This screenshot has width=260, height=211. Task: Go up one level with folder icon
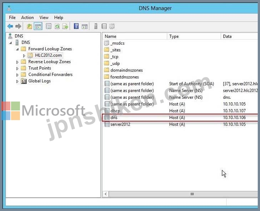tap(29, 26)
